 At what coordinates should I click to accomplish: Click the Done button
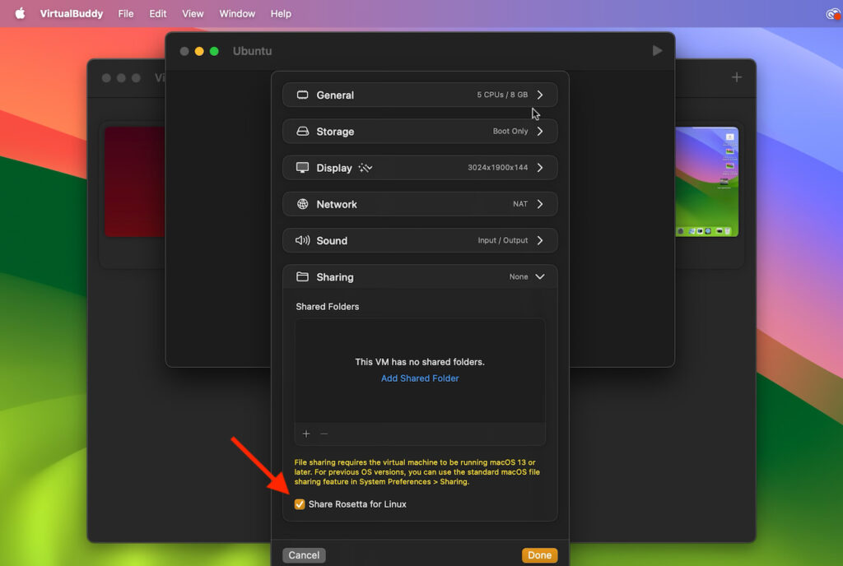click(539, 555)
